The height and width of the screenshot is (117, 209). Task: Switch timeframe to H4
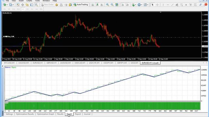pos(27,9)
